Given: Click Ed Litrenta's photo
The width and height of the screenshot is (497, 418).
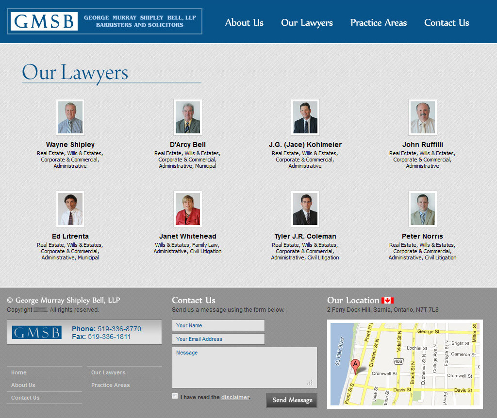Looking at the screenshot, I should pos(70,209).
